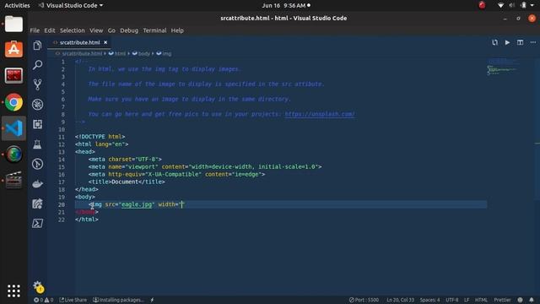The height and width of the screenshot is (304, 540).
Task: Open the globe browser app in the dock
Action: tap(13, 154)
